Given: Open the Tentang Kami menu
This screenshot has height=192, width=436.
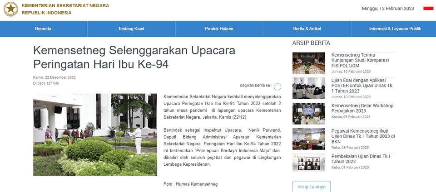Looking at the screenshot, I should (131, 29).
